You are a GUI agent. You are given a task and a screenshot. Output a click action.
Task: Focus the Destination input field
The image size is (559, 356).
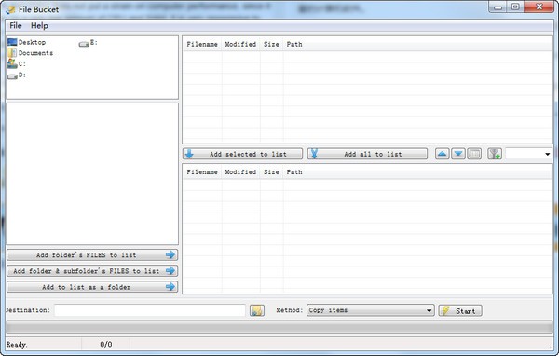(150, 310)
